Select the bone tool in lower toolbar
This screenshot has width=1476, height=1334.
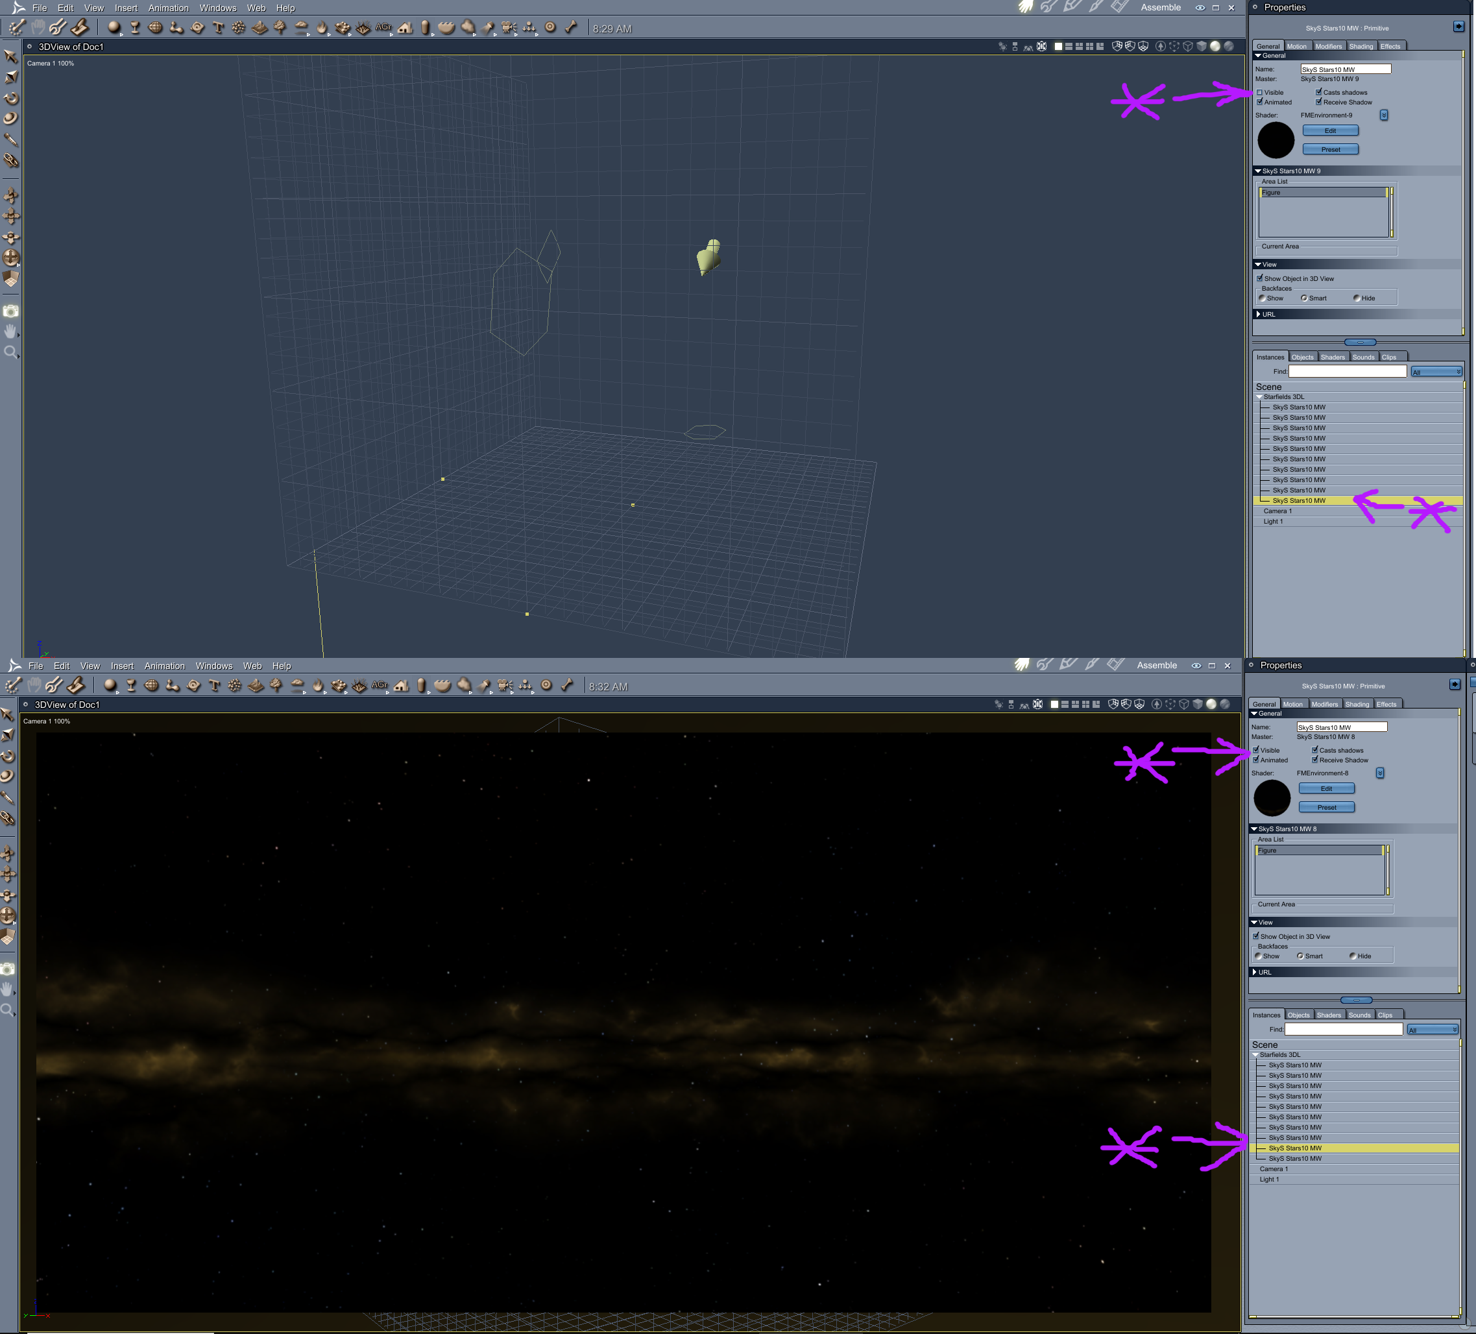point(566,686)
